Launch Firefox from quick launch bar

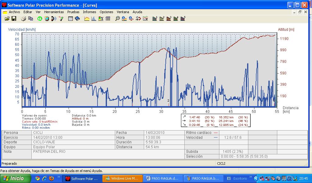[x=51, y=178]
